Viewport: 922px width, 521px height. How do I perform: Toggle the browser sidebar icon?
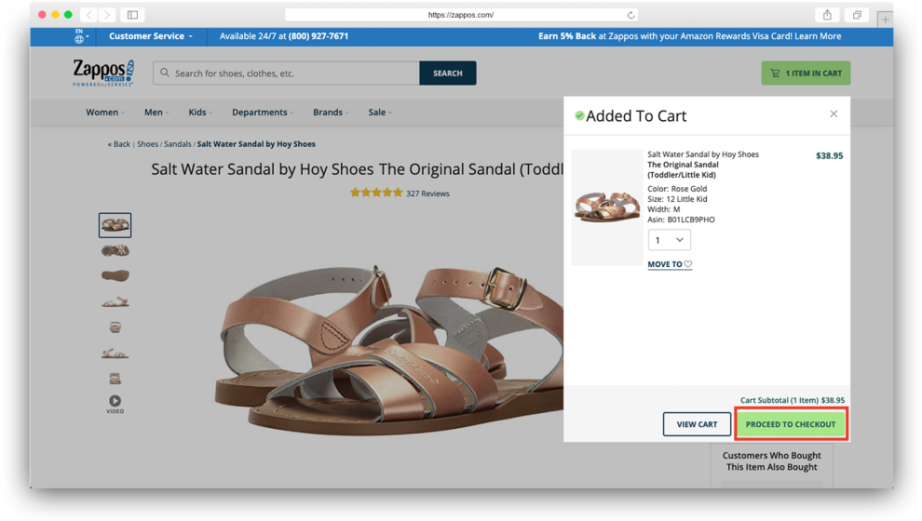tap(132, 15)
